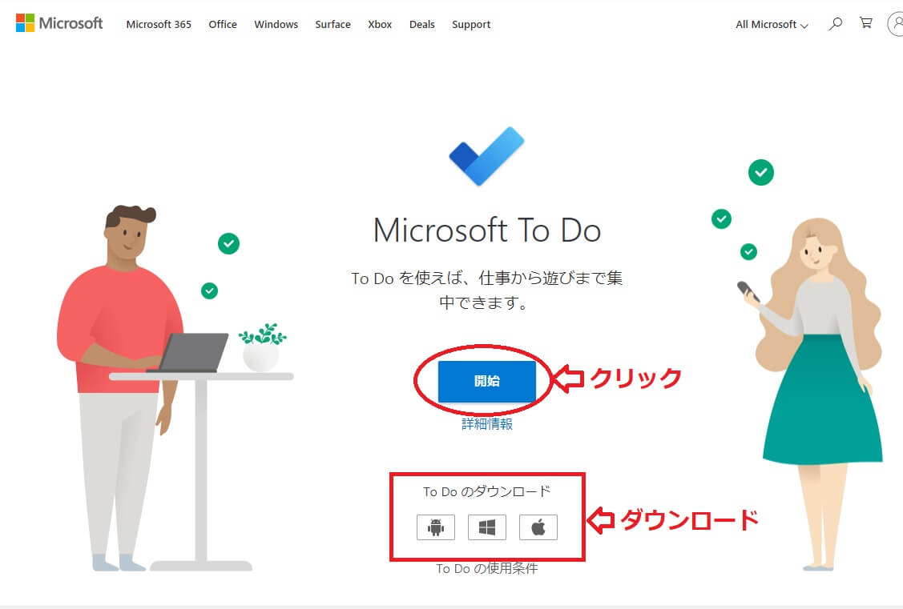Click the Microsoft logo

[x=59, y=23]
